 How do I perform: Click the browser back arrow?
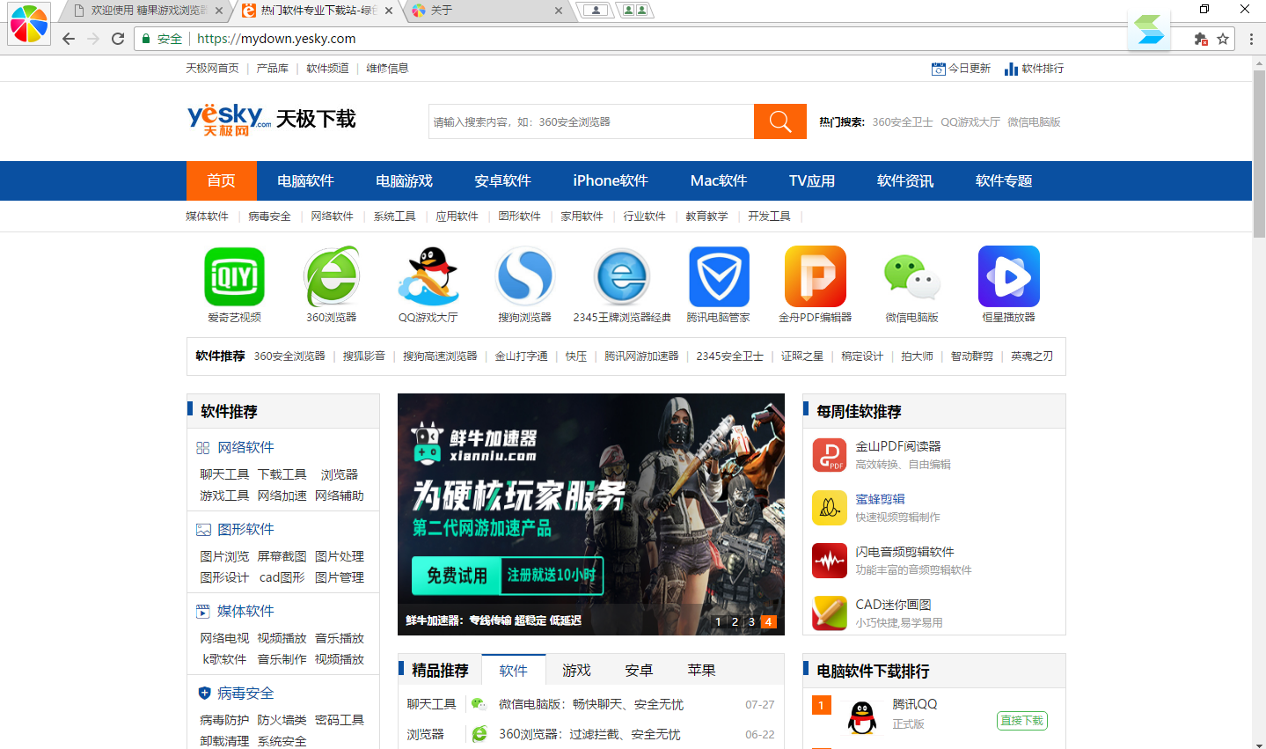pyautogui.click(x=69, y=39)
